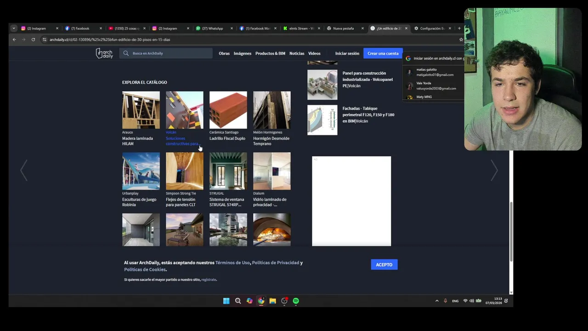588x331 pixels.
Task: Open the Obras menu
Action: 224,53
